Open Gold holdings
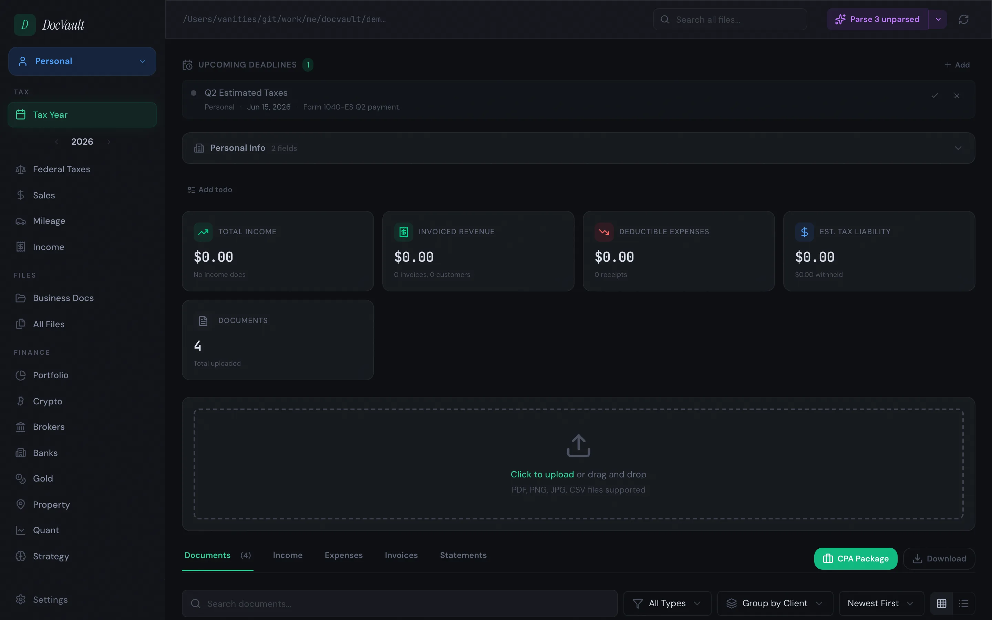992x620 pixels. coord(82,478)
